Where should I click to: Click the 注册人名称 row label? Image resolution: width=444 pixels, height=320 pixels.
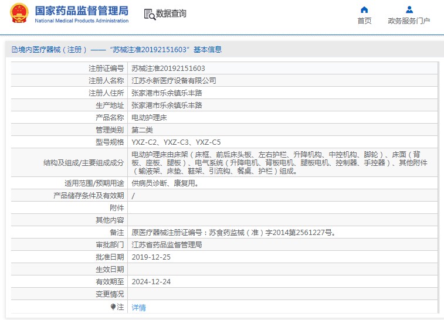point(106,81)
